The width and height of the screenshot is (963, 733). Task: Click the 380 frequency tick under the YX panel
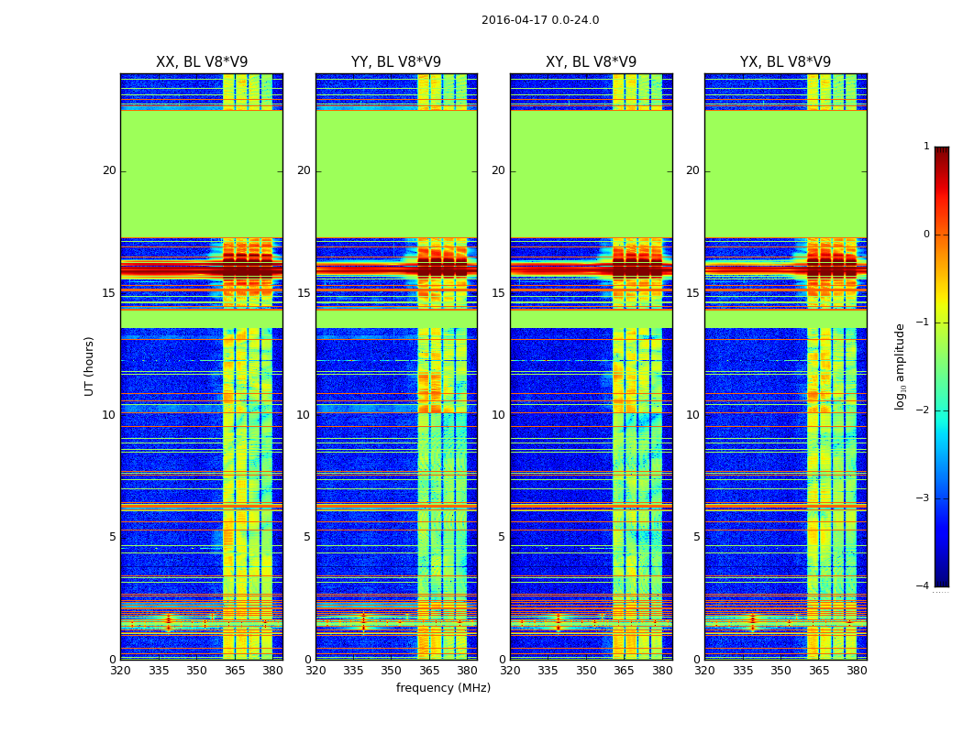pyautogui.click(x=857, y=671)
